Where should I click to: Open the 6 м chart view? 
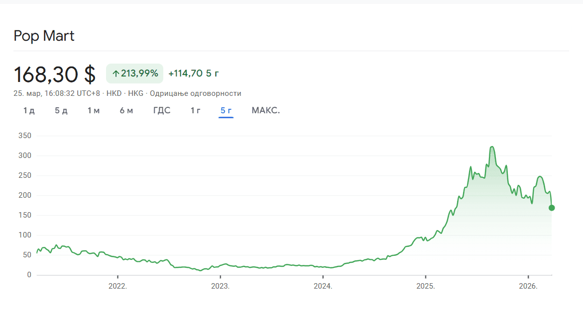[x=126, y=110]
